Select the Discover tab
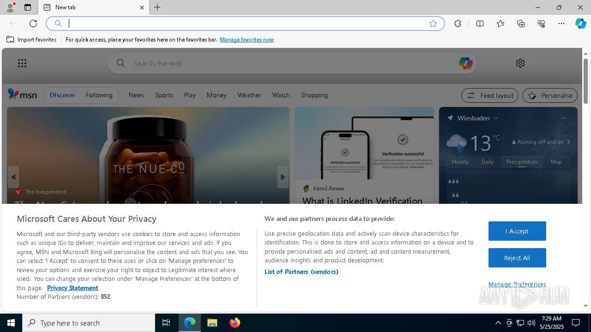The height and width of the screenshot is (332, 591). pyautogui.click(x=62, y=95)
